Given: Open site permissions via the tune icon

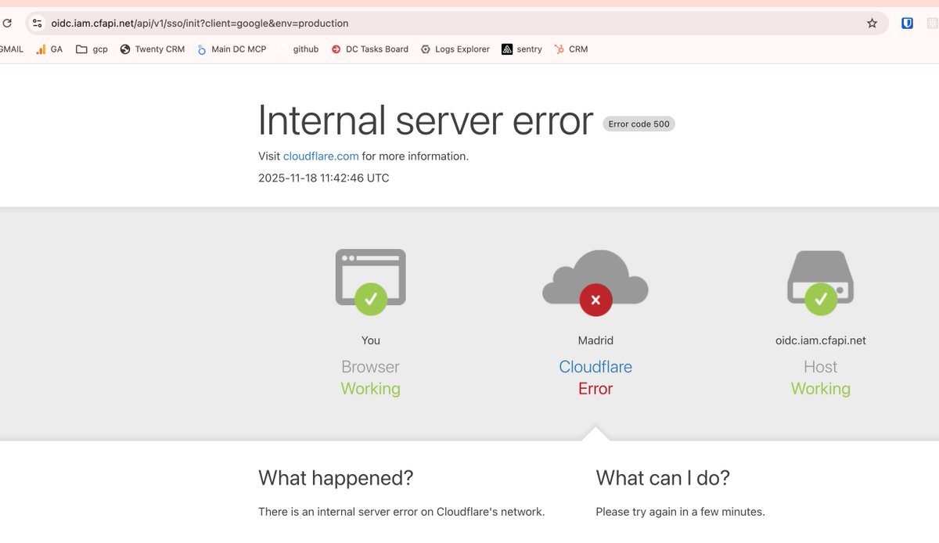Looking at the screenshot, I should tap(36, 23).
